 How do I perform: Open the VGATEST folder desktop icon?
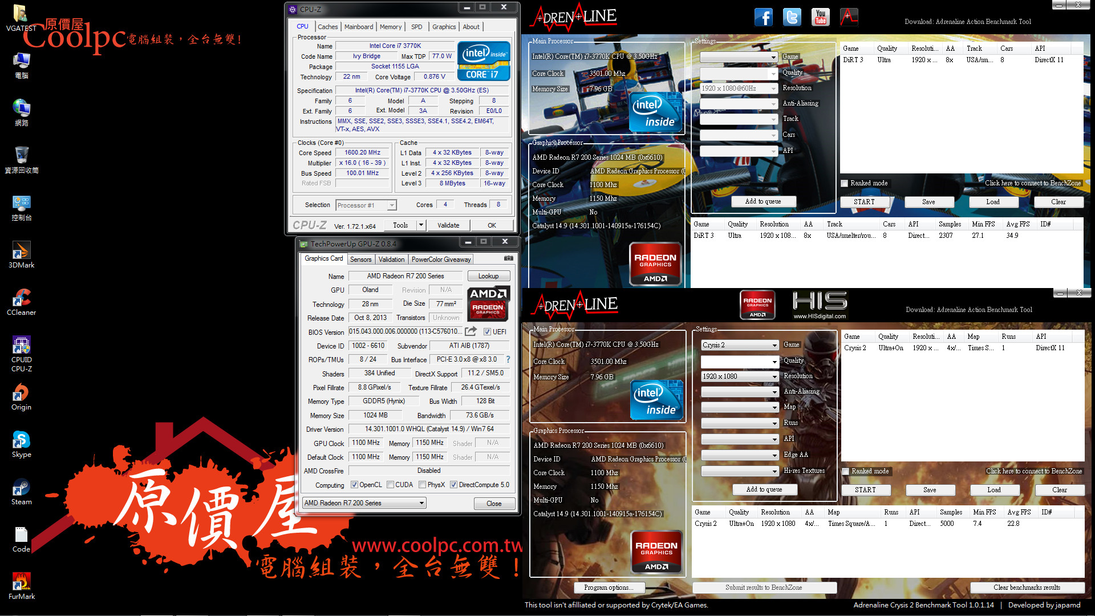(21, 18)
